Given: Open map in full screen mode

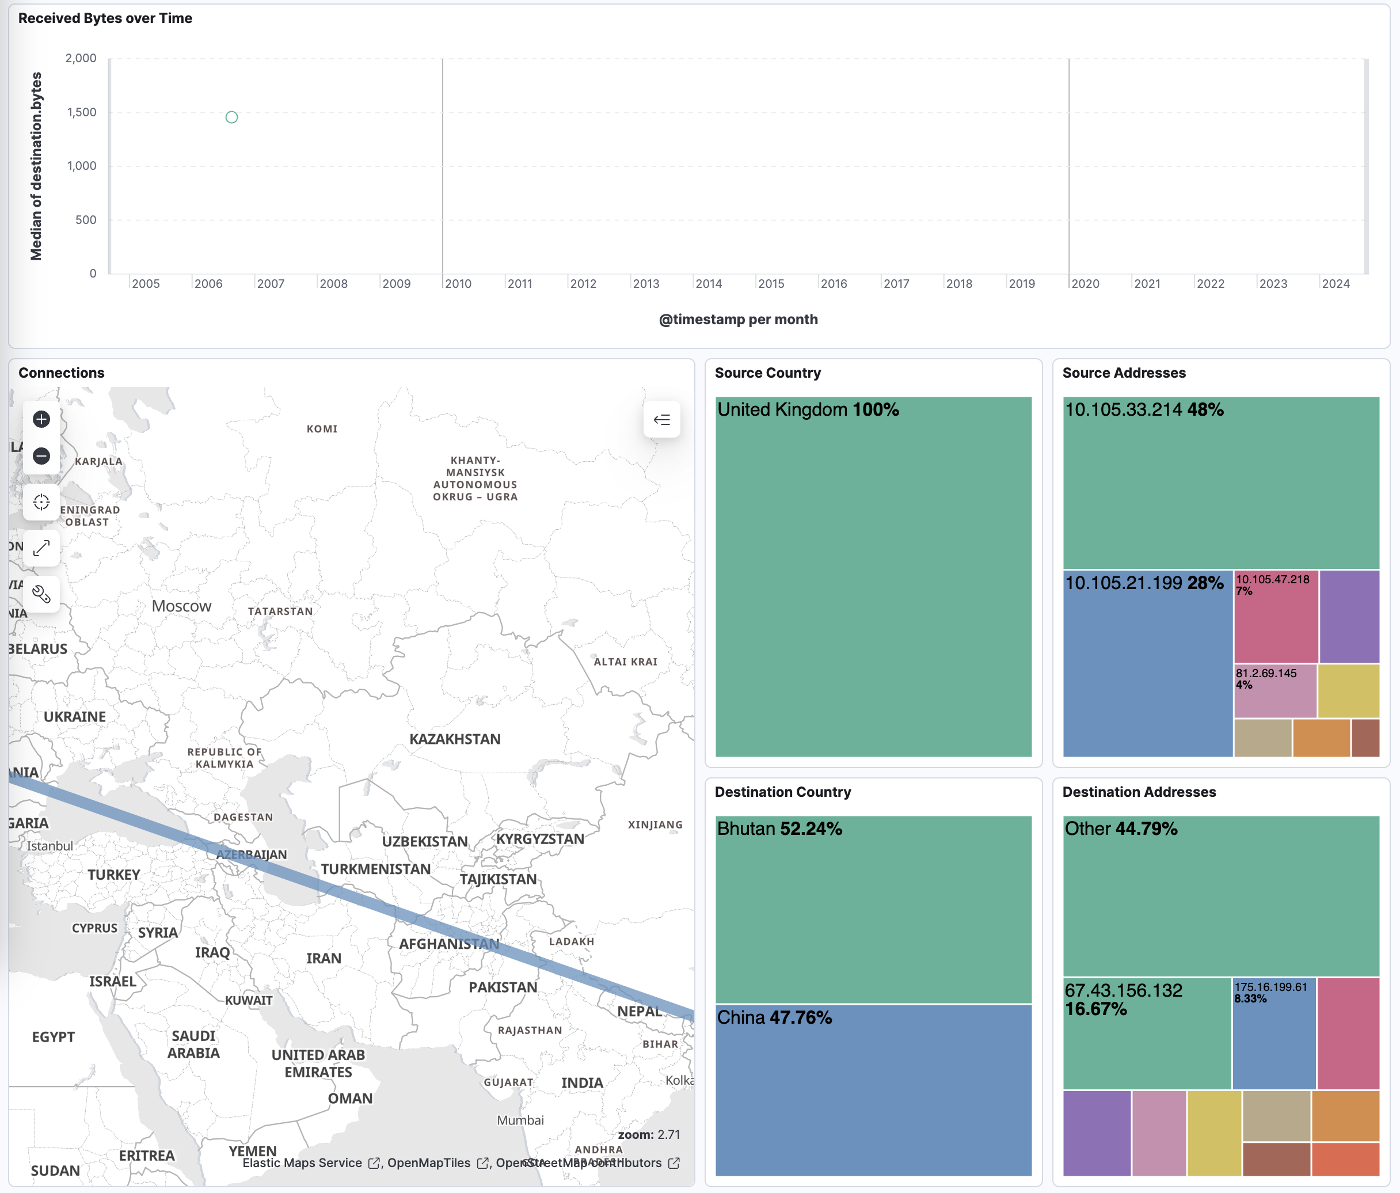Looking at the screenshot, I should 41,548.
